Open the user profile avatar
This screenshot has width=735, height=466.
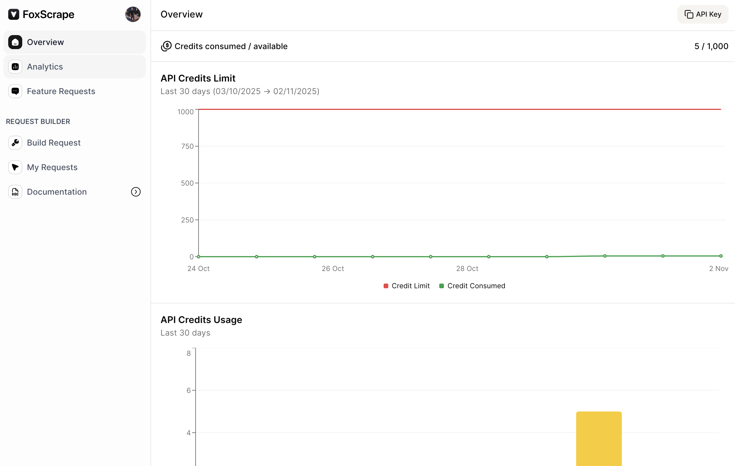coord(133,14)
